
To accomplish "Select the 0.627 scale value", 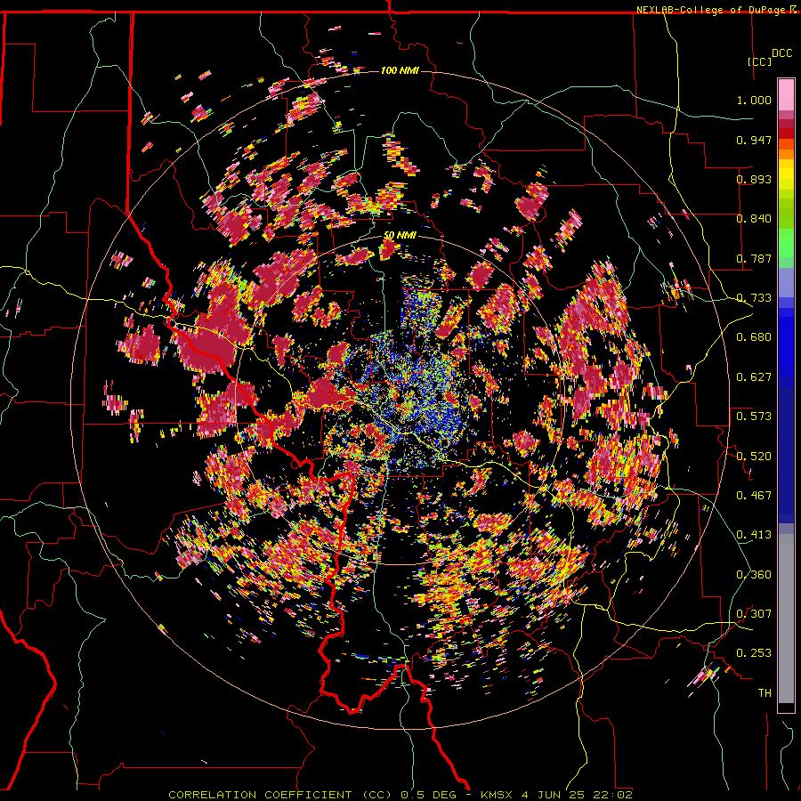I will [x=754, y=377].
